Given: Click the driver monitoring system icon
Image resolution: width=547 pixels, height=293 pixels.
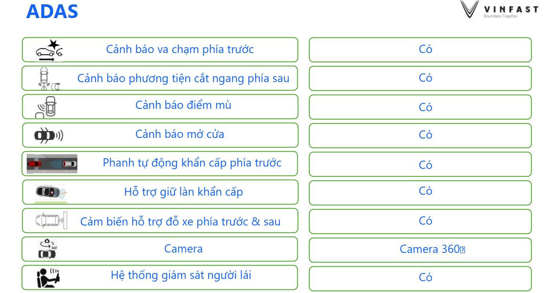Looking at the screenshot, I should (x=48, y=277).
